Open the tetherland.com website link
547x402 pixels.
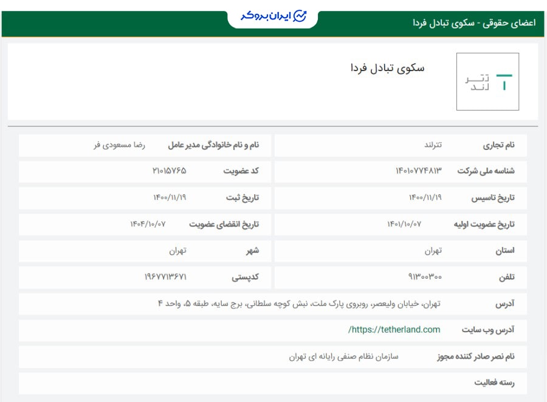pos(393,330)
